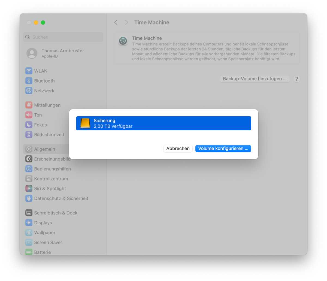Select the Bedienungshilfen sidebar label
327x281 pixels.
(52, 169)
